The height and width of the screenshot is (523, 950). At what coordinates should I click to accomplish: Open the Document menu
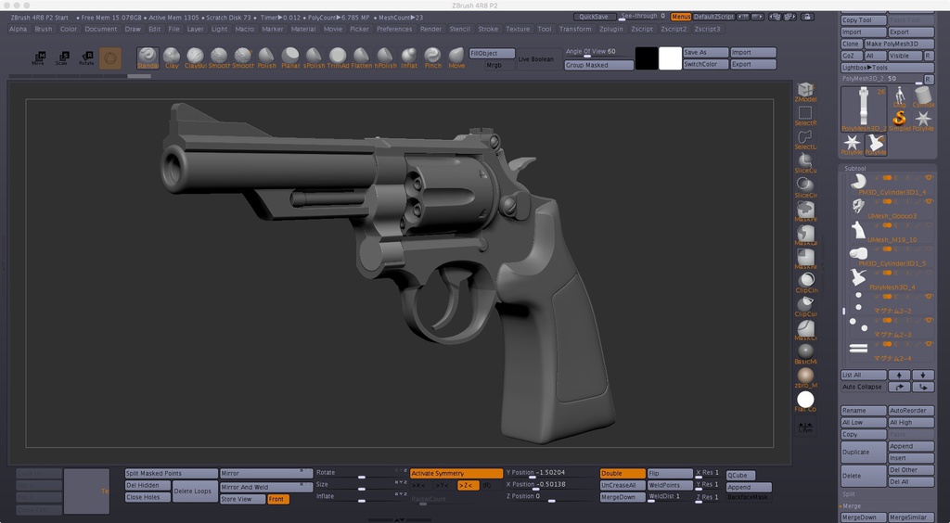100,29
